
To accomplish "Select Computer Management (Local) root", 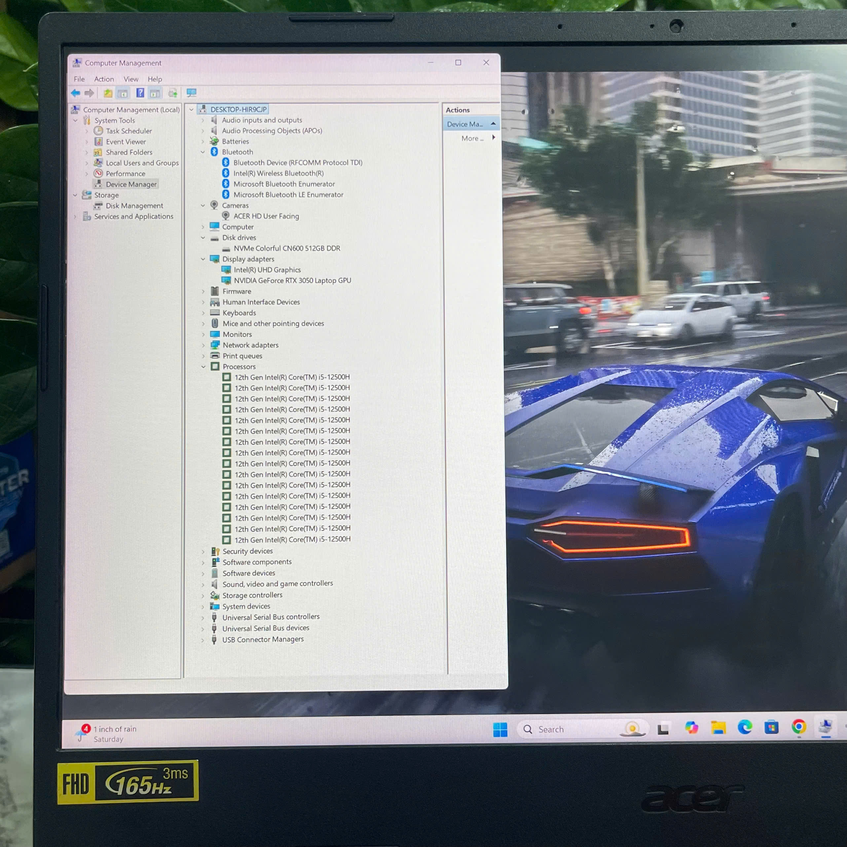I will (x=131, y=110).
